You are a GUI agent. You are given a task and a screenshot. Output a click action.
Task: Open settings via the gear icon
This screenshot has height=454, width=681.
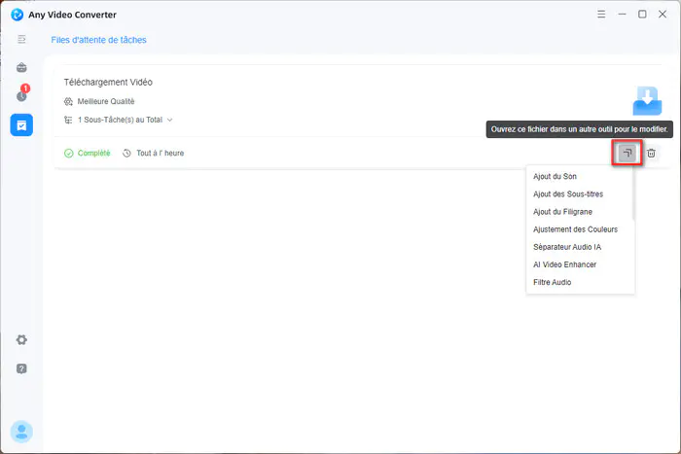(21, 340)
